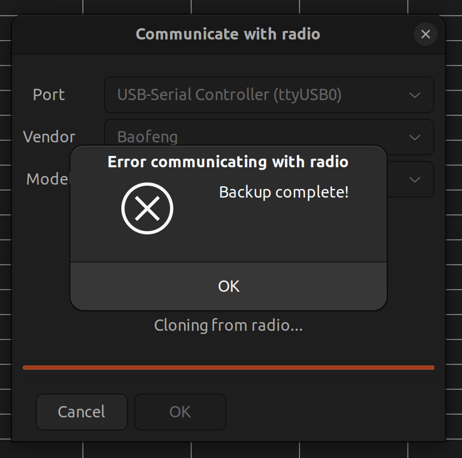The width and height of the screenshot is (462, 458).
Task: Click the Backup complete! message
Action: (x=284, y=192)
